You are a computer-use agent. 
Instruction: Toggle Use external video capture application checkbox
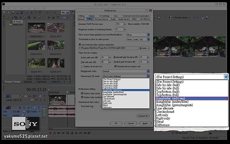click(80, 45)
